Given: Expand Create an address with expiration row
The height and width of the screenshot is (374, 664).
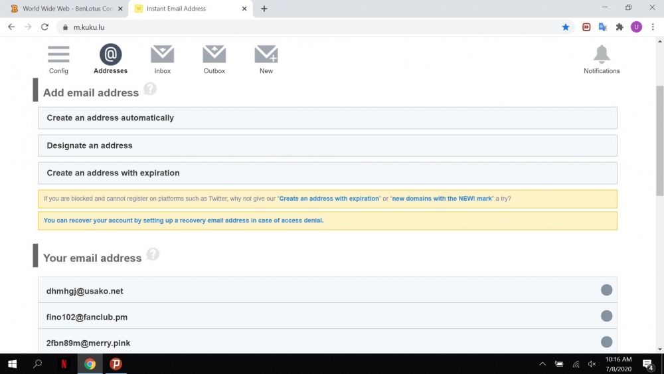Looking at the screenshot, I should point(327,173).
